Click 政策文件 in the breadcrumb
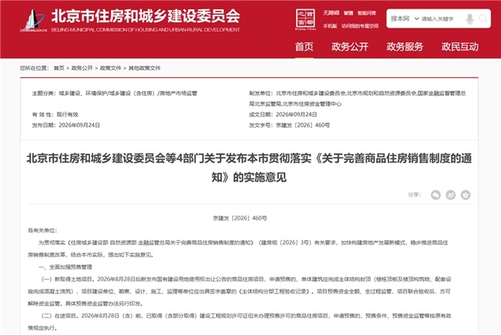The image size is (501, 335). (110, 68)
